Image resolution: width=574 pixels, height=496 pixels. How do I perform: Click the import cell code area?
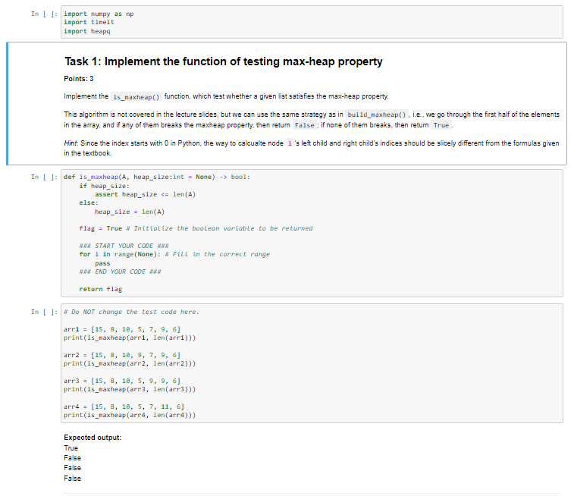click(312, 22)
